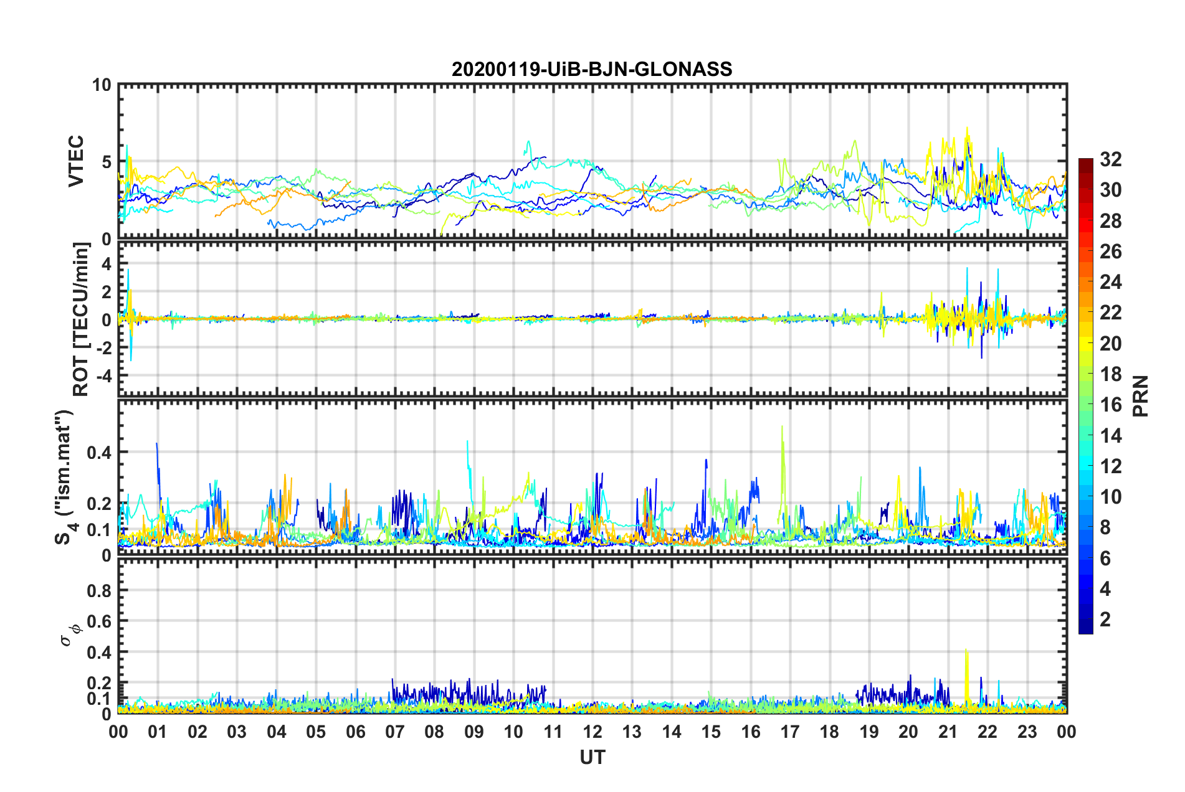Image resolution: width=1185 pixels, height=792 pixels.
Task: Click S4 y-axis tick 0.2
Action: (99, 504)
